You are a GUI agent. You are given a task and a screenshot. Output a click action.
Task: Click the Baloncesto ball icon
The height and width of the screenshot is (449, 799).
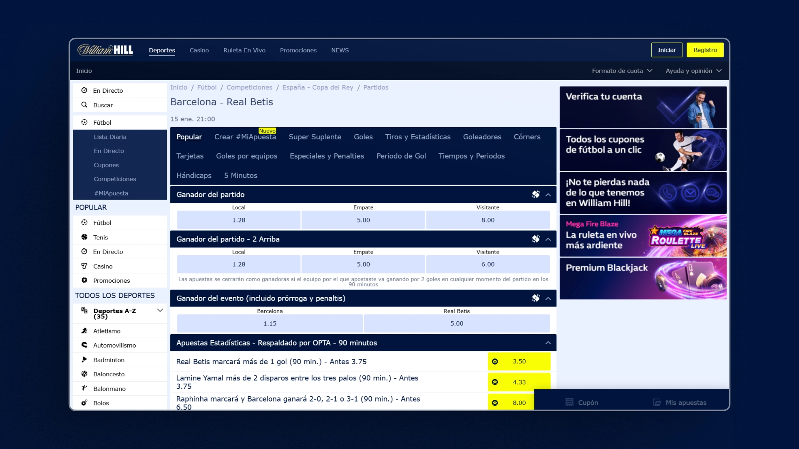pos(84,374)
